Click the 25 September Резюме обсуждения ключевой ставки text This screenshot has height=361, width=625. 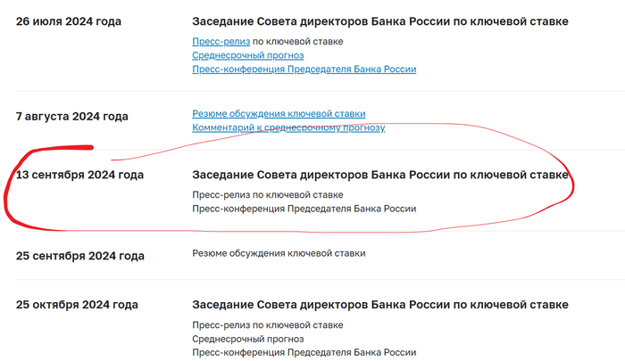click(x=279, y=253)
